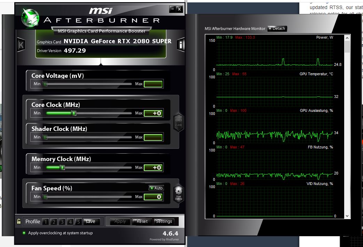Image resolution: width=363 pixels, height=247 pixels.
Task: Click the NVIDIA GeForce RTX 2080 SUPER text
Action: tap(117, 41)
